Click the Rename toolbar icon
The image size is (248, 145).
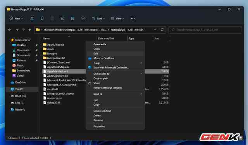click(x=62, y=19)
